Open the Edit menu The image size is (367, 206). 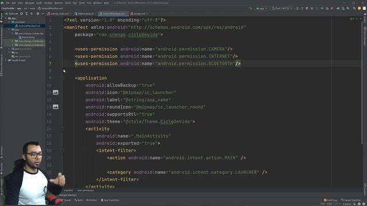pyautogui.click(x=14, y=3)
